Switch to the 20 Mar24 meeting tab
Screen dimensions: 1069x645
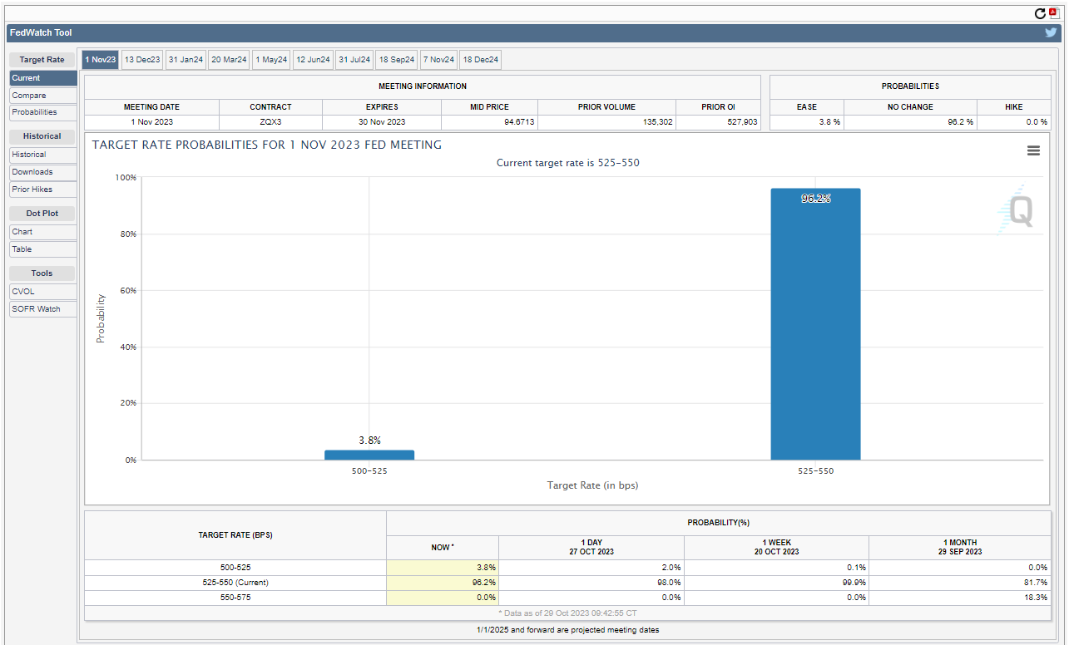(229, 60)
